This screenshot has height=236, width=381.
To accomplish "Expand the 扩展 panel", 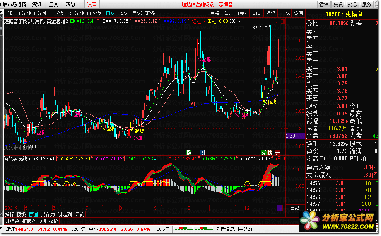I will click(x=29, y=221).
